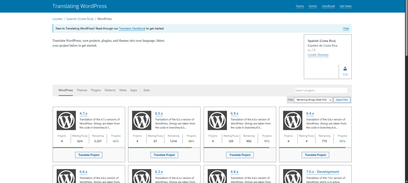Open Get News in header
This screenshot has height=183, width=408.
pyautogui.click(x=345, y=6)
